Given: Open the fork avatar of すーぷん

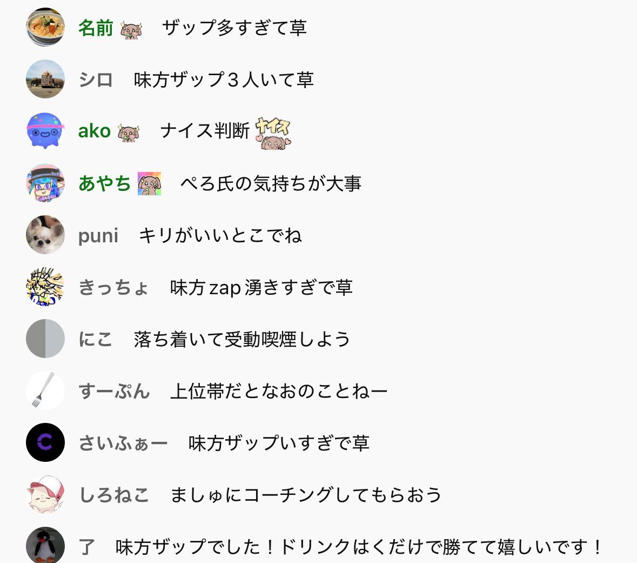Looking at the screenshot, I should click(45, 390).
